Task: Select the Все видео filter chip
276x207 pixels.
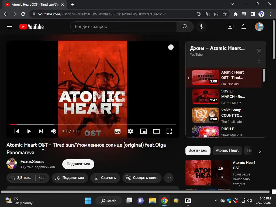Action: (x=198, y=150)
